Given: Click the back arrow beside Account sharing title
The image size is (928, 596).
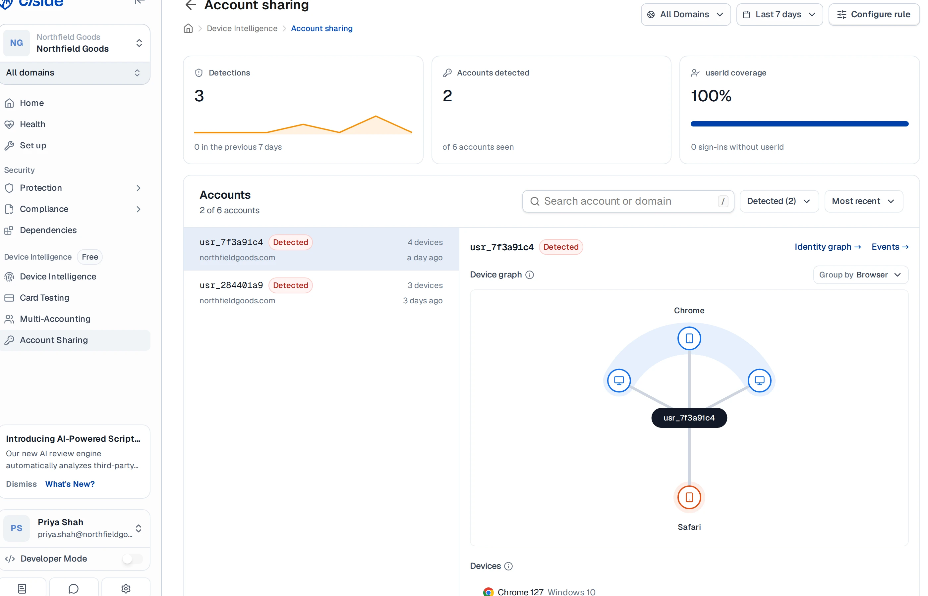Looking at the screenshot, I should click(191, 5).
